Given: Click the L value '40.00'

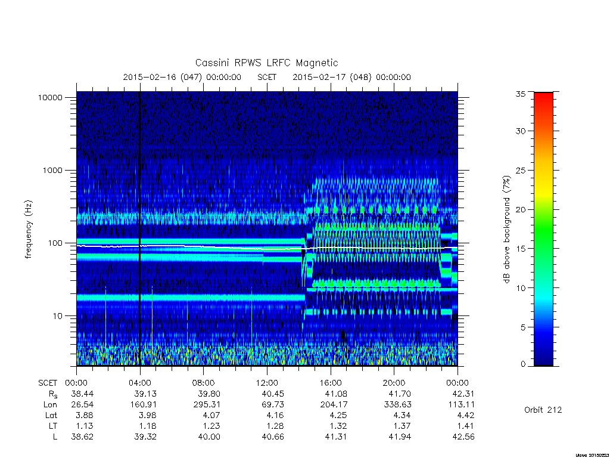Looking at the screenshot, I should (209, 437).
